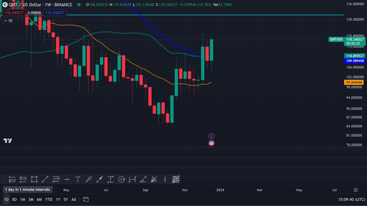This screenshot has height=206, width=367.
Task: Open the Long Position measurement tool
Action: (x=110, y=179)
